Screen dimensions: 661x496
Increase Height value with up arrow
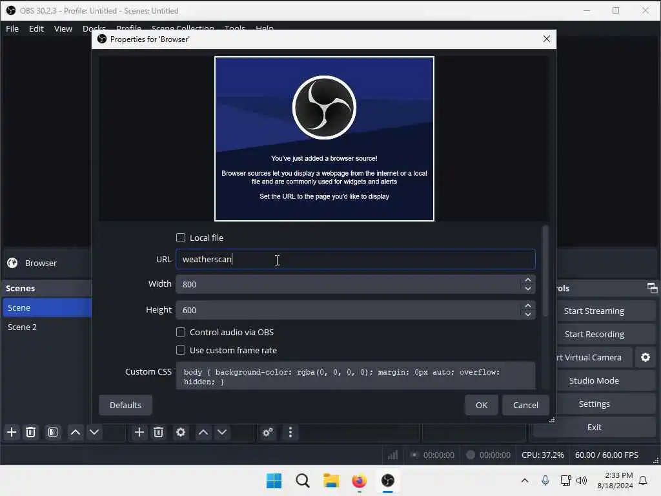528,305
